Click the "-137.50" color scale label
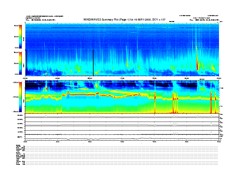236x182 pixels. click(x=16, y=97)
